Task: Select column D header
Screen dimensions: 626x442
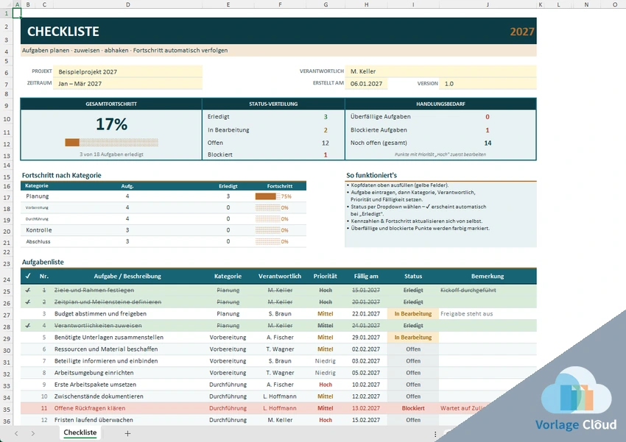Action: coord(127,4)
